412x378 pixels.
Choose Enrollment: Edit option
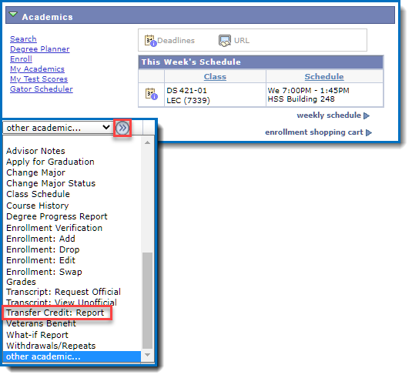[41, 260]
